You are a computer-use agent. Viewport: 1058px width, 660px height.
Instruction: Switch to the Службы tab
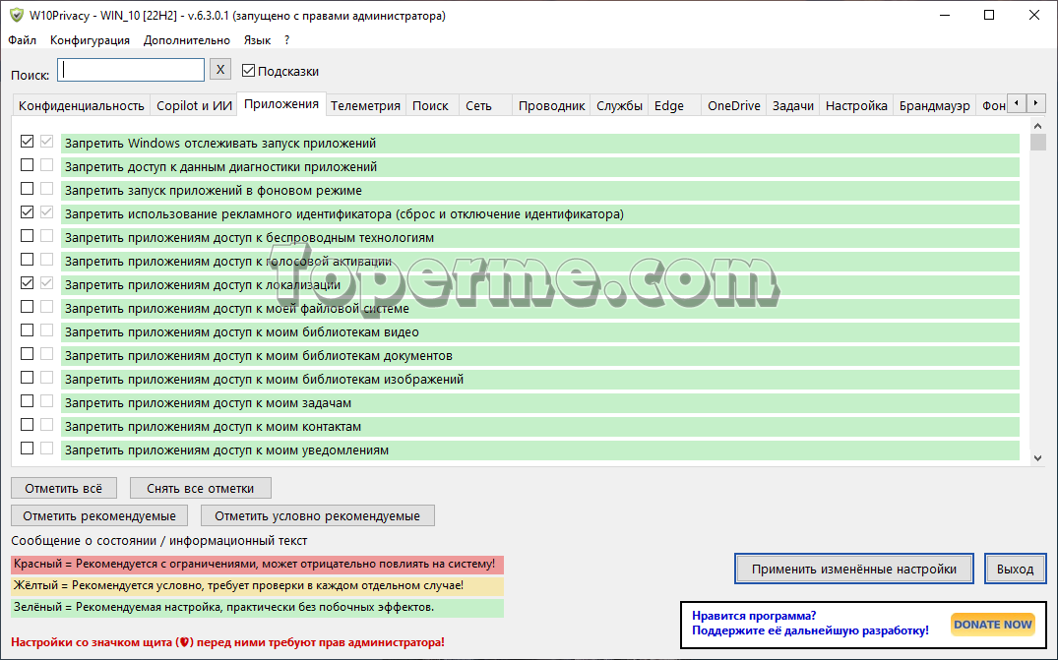(619, 106)
